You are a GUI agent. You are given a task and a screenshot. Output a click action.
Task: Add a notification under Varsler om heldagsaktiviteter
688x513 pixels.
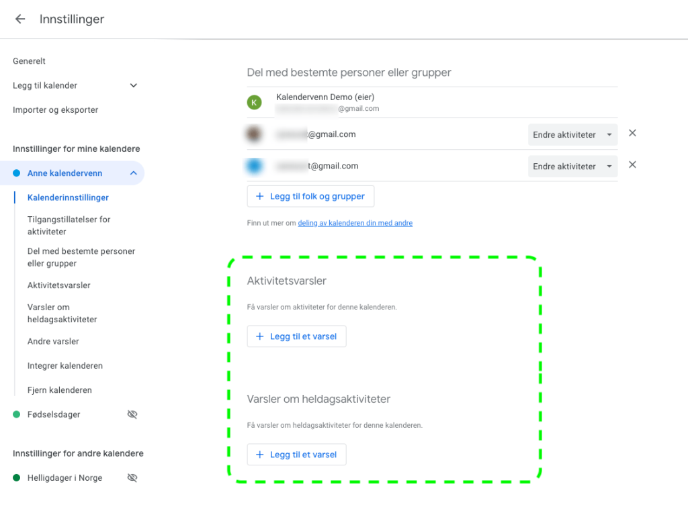point(296,455)
